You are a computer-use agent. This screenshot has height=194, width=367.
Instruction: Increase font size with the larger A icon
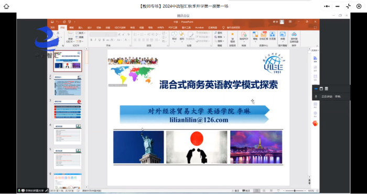(120, 35)
